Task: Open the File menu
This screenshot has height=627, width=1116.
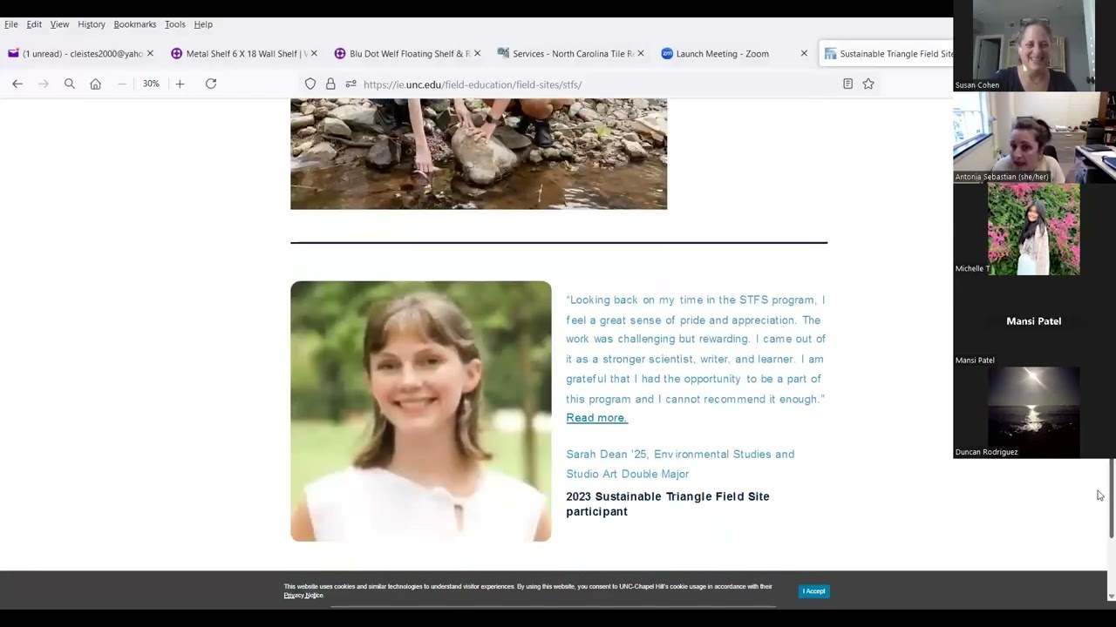Action: pos(11,24)
